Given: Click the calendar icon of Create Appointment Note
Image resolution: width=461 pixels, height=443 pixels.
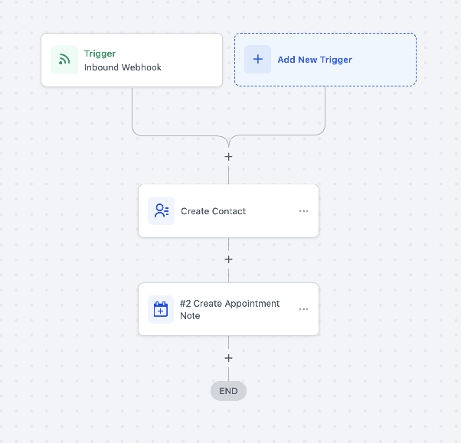Looking at the screenshot, I should coord(161,309).
